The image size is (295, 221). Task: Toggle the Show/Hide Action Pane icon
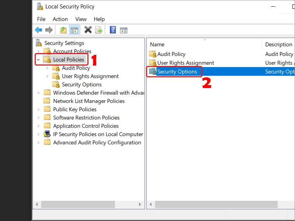124,30
